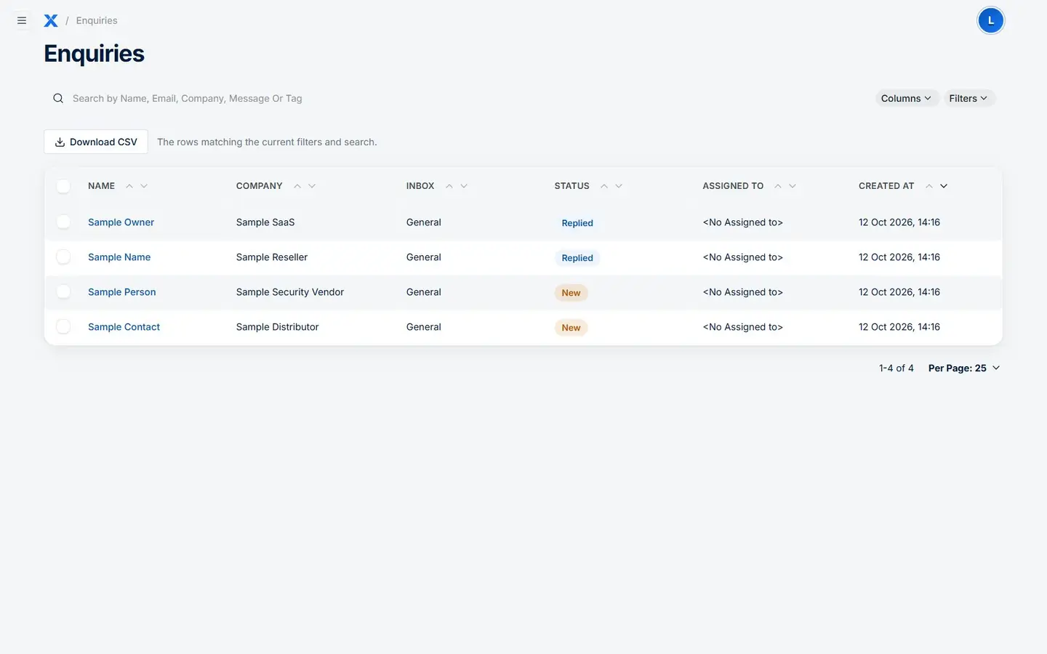
Task: Click Sample SaaS company cell
Action: [x=265, y=222]
